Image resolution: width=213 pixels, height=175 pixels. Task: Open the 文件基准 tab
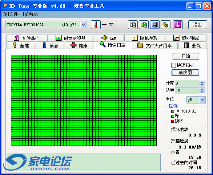(x=27, y=38)
